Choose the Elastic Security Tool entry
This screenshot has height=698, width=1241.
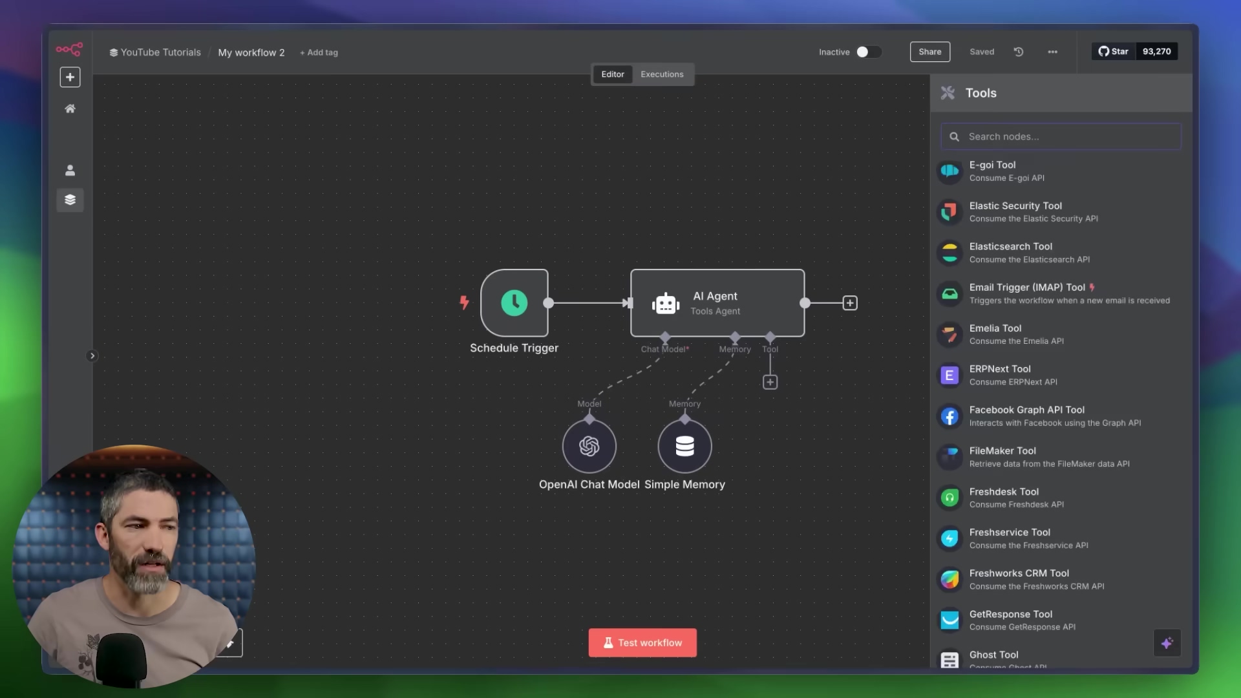(1061, 212)
